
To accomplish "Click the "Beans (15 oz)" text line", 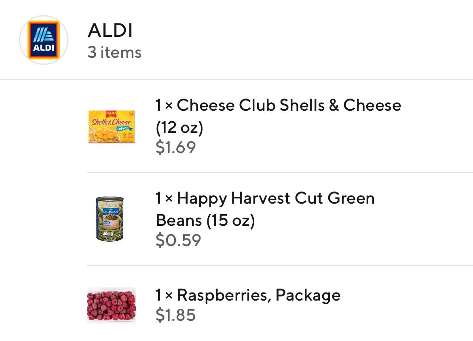I will 205,221.
